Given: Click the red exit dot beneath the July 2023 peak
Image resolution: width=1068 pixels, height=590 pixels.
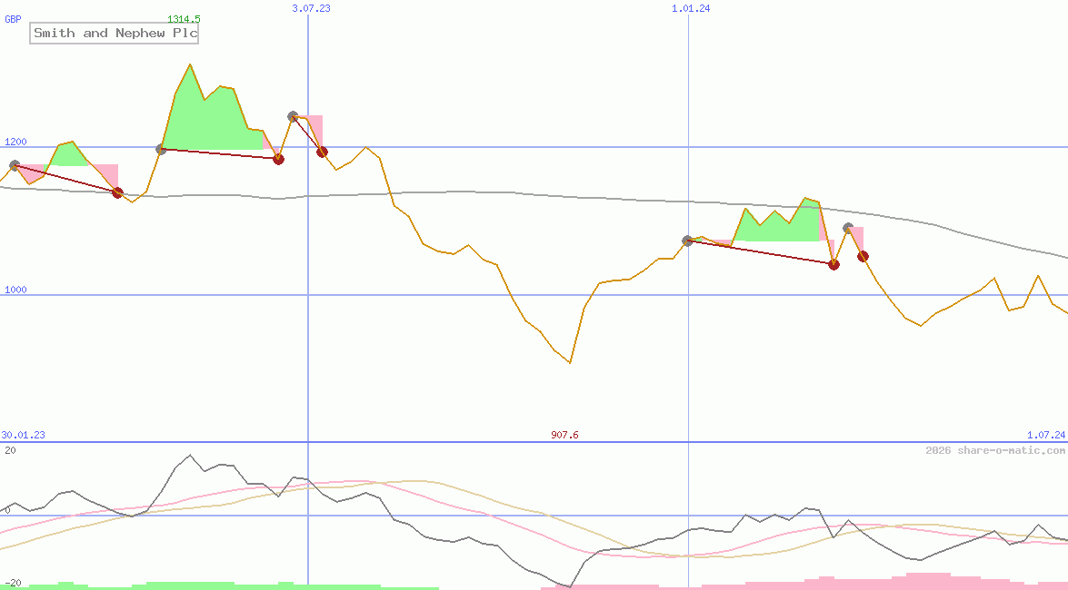Looking at the screenshot, I should coord(278,159).
